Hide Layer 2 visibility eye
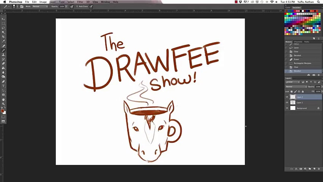The image size is (323, 182). pyautogui.click(x=287, y=97)
